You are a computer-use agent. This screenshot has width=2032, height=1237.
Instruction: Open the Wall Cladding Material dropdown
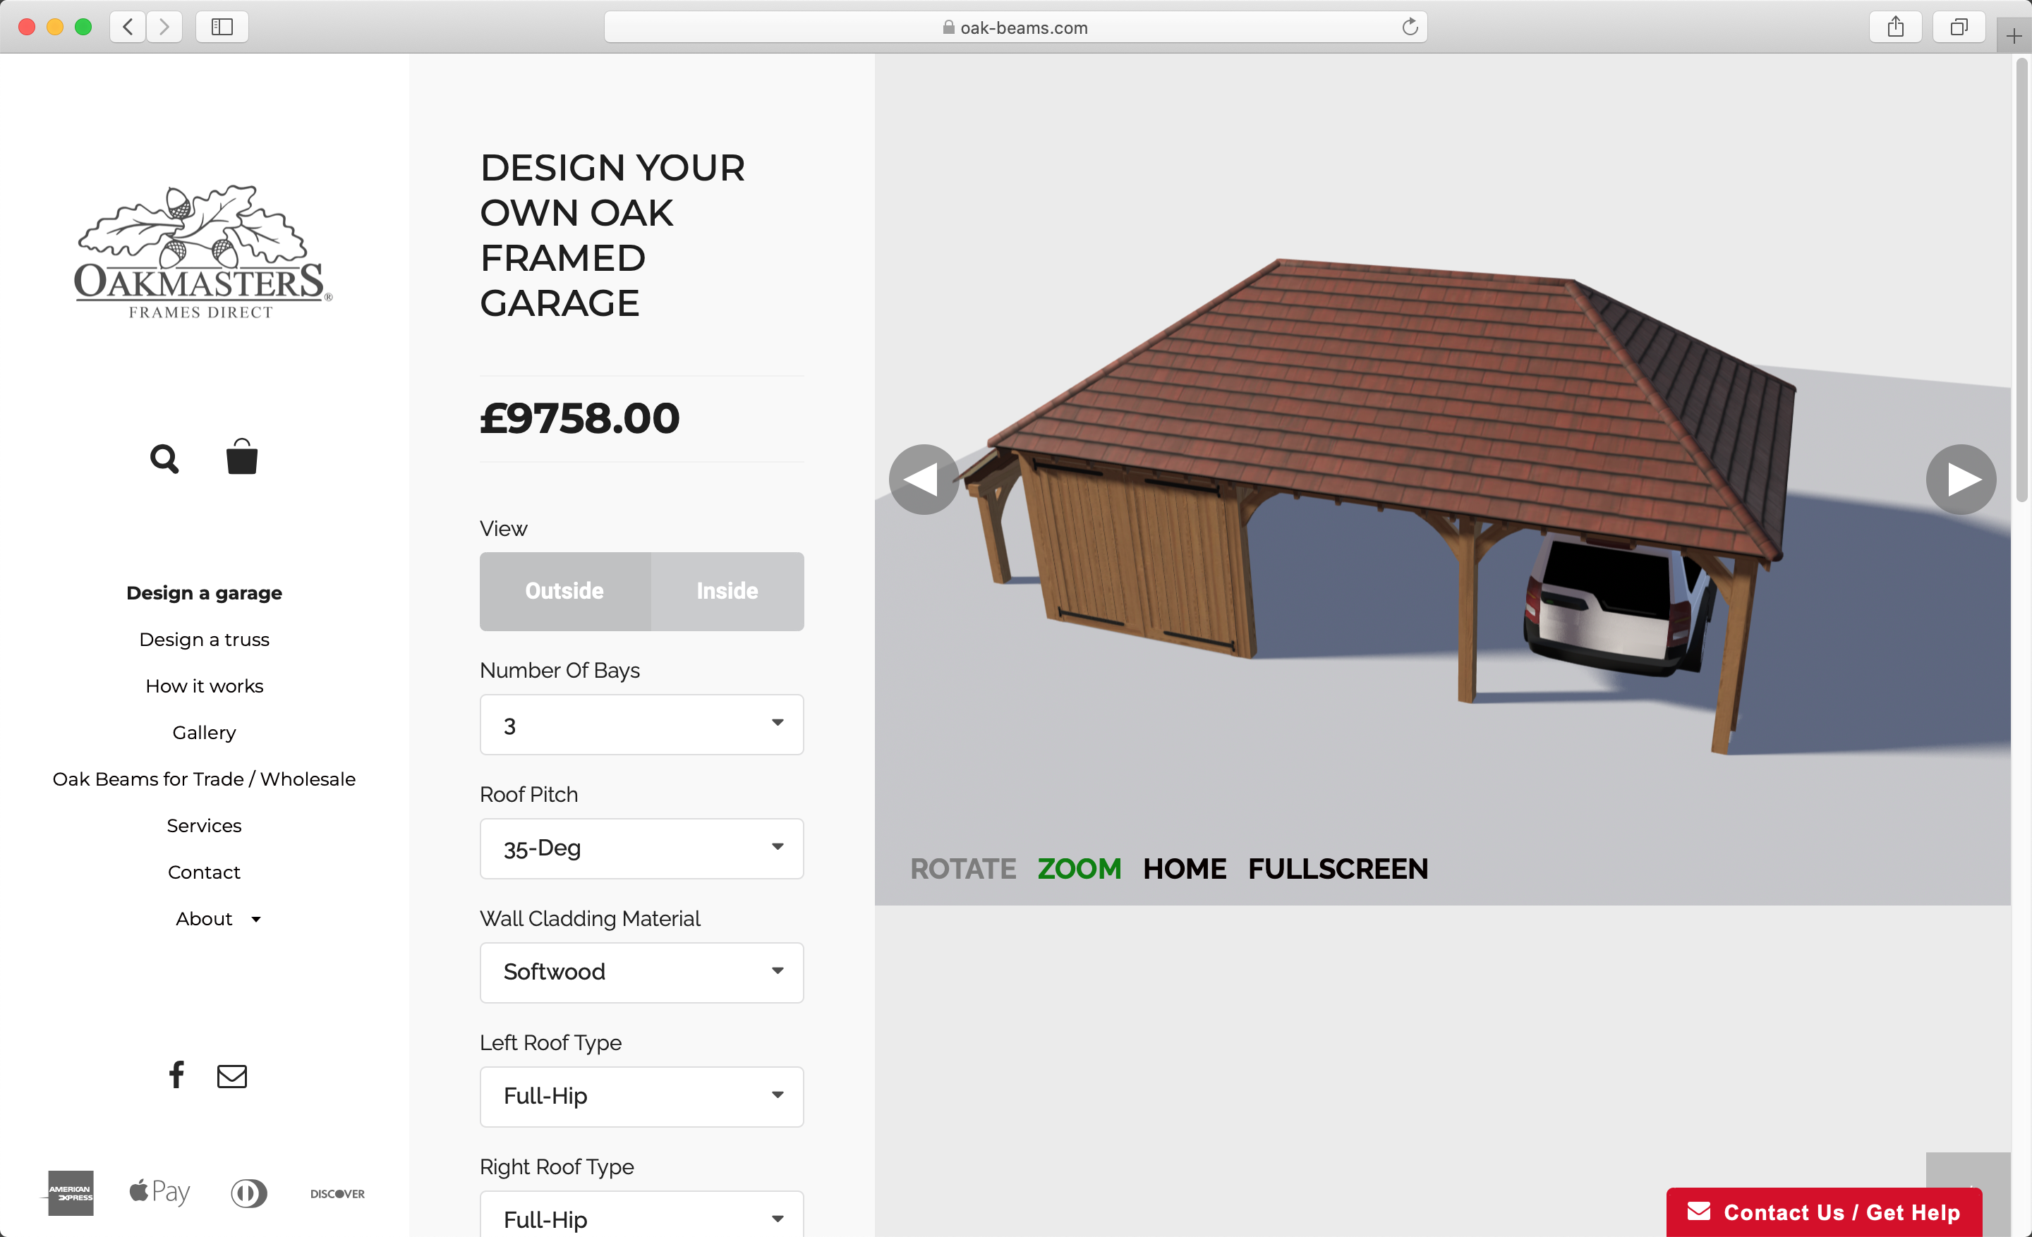tap(641, 973)
